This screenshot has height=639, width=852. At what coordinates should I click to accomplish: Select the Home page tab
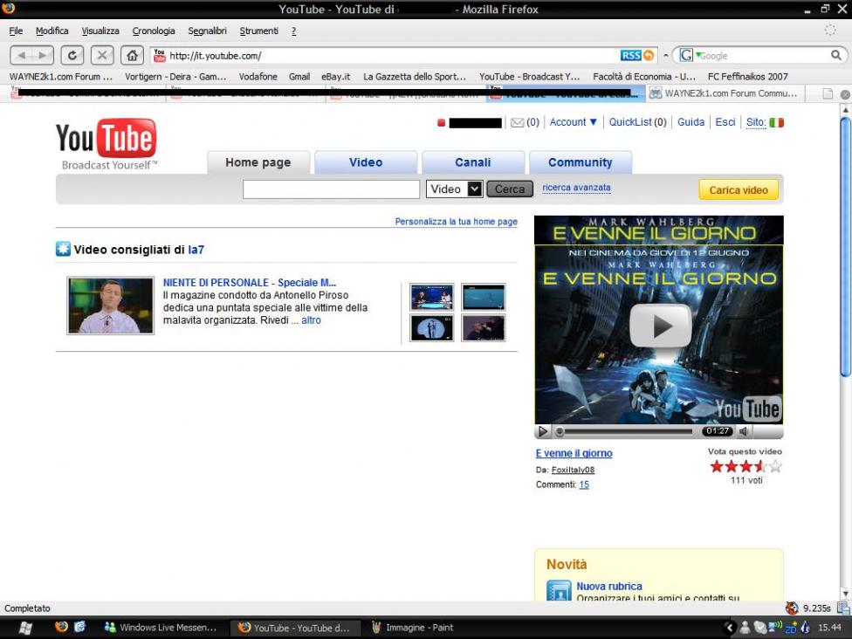click(x=258, y=162)
